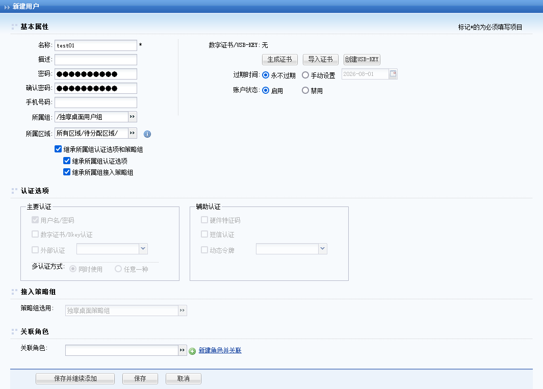Screen dimensions: 543x389
Task: Open the 所属区域 browse arrow button
Action: pyautogui.click(x=132, y=133)
